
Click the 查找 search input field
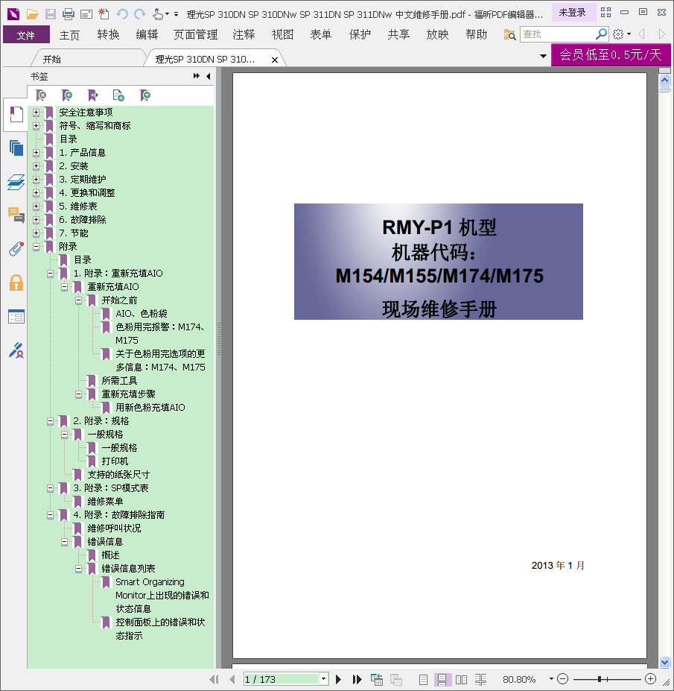coord(557,34)
